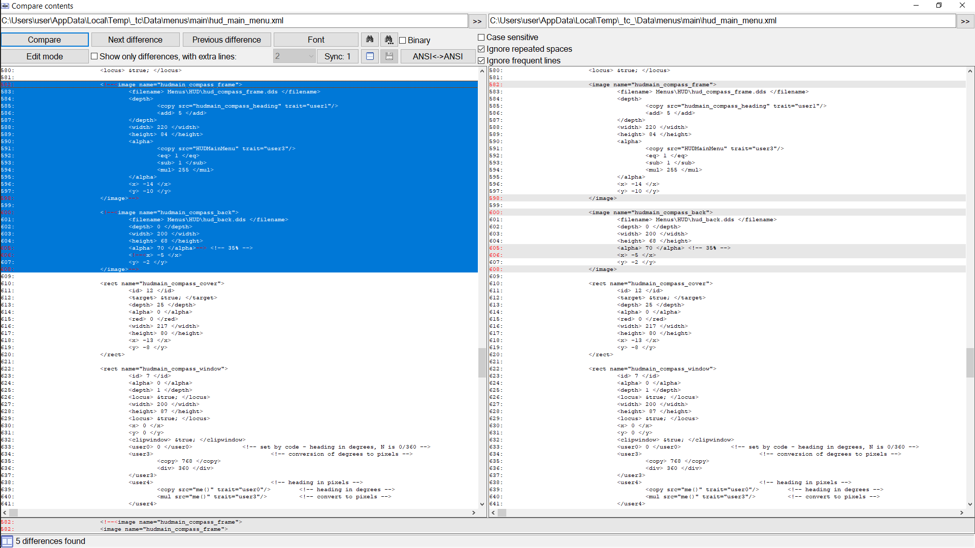The image size is (975, 548).
Task: Click the Find next binoculars icon
Action: (389, 40)
